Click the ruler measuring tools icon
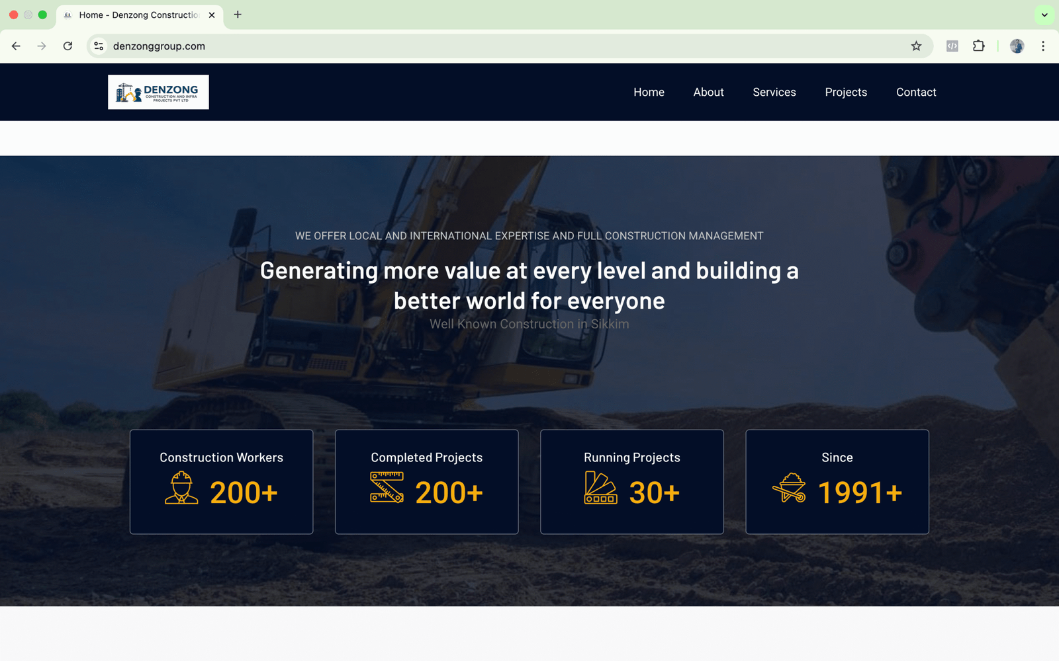This screenshot has height=661, width=1059. click(x=387, y=488)
